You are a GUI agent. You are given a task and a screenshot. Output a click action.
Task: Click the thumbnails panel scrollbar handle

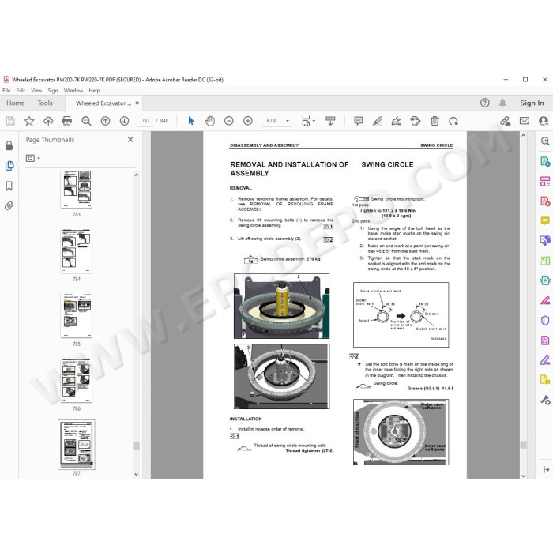coord(136,446)
